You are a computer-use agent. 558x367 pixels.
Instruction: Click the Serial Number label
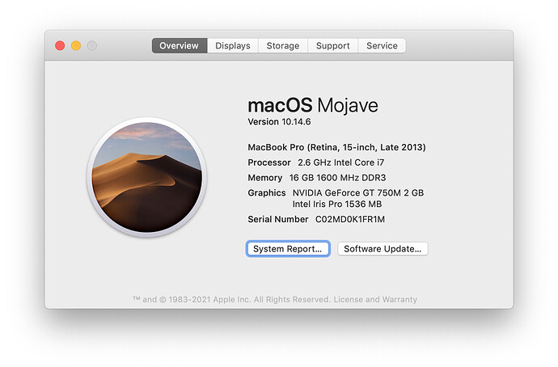pyautogui.click(x=278, y=219)
